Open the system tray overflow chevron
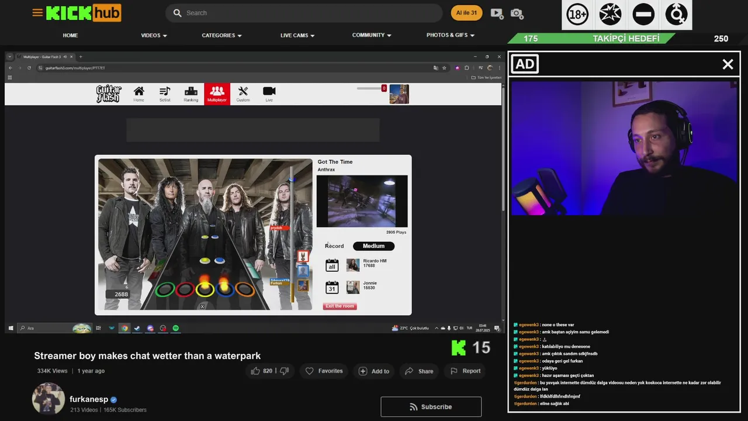748x421 pixels. point(437,328)
